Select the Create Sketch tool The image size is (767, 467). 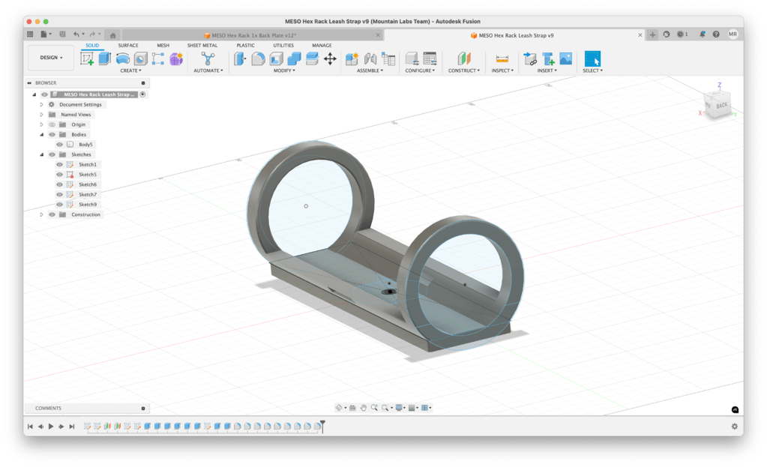(x=87, y=58)
